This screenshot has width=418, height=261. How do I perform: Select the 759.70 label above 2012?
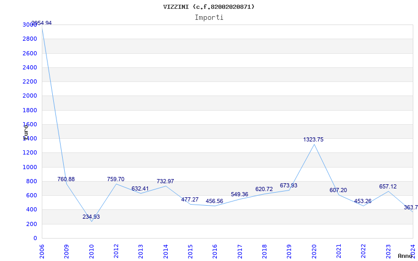115,179
